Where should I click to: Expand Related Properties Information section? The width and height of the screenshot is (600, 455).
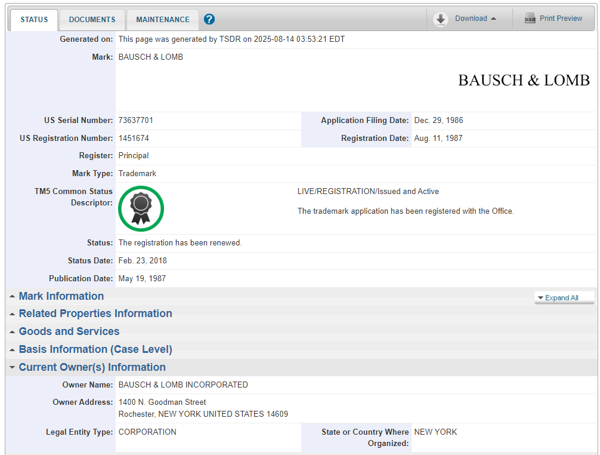[95, 313]
